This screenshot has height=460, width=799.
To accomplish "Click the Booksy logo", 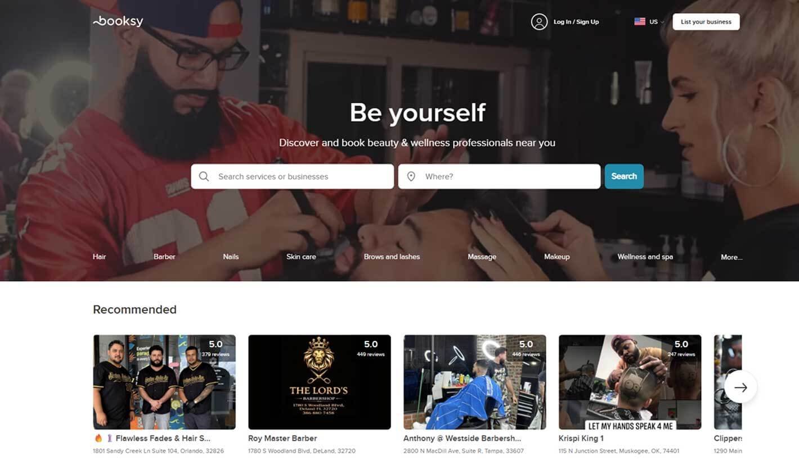I will [x=118, y=21].
